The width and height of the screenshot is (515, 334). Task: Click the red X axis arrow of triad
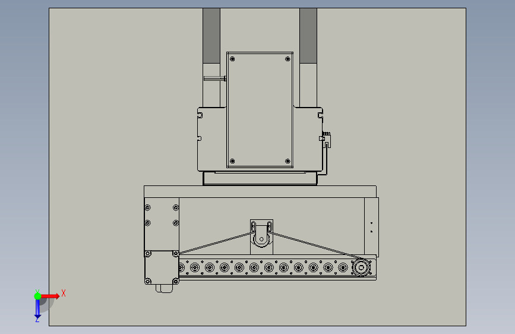tap(50, 296)
